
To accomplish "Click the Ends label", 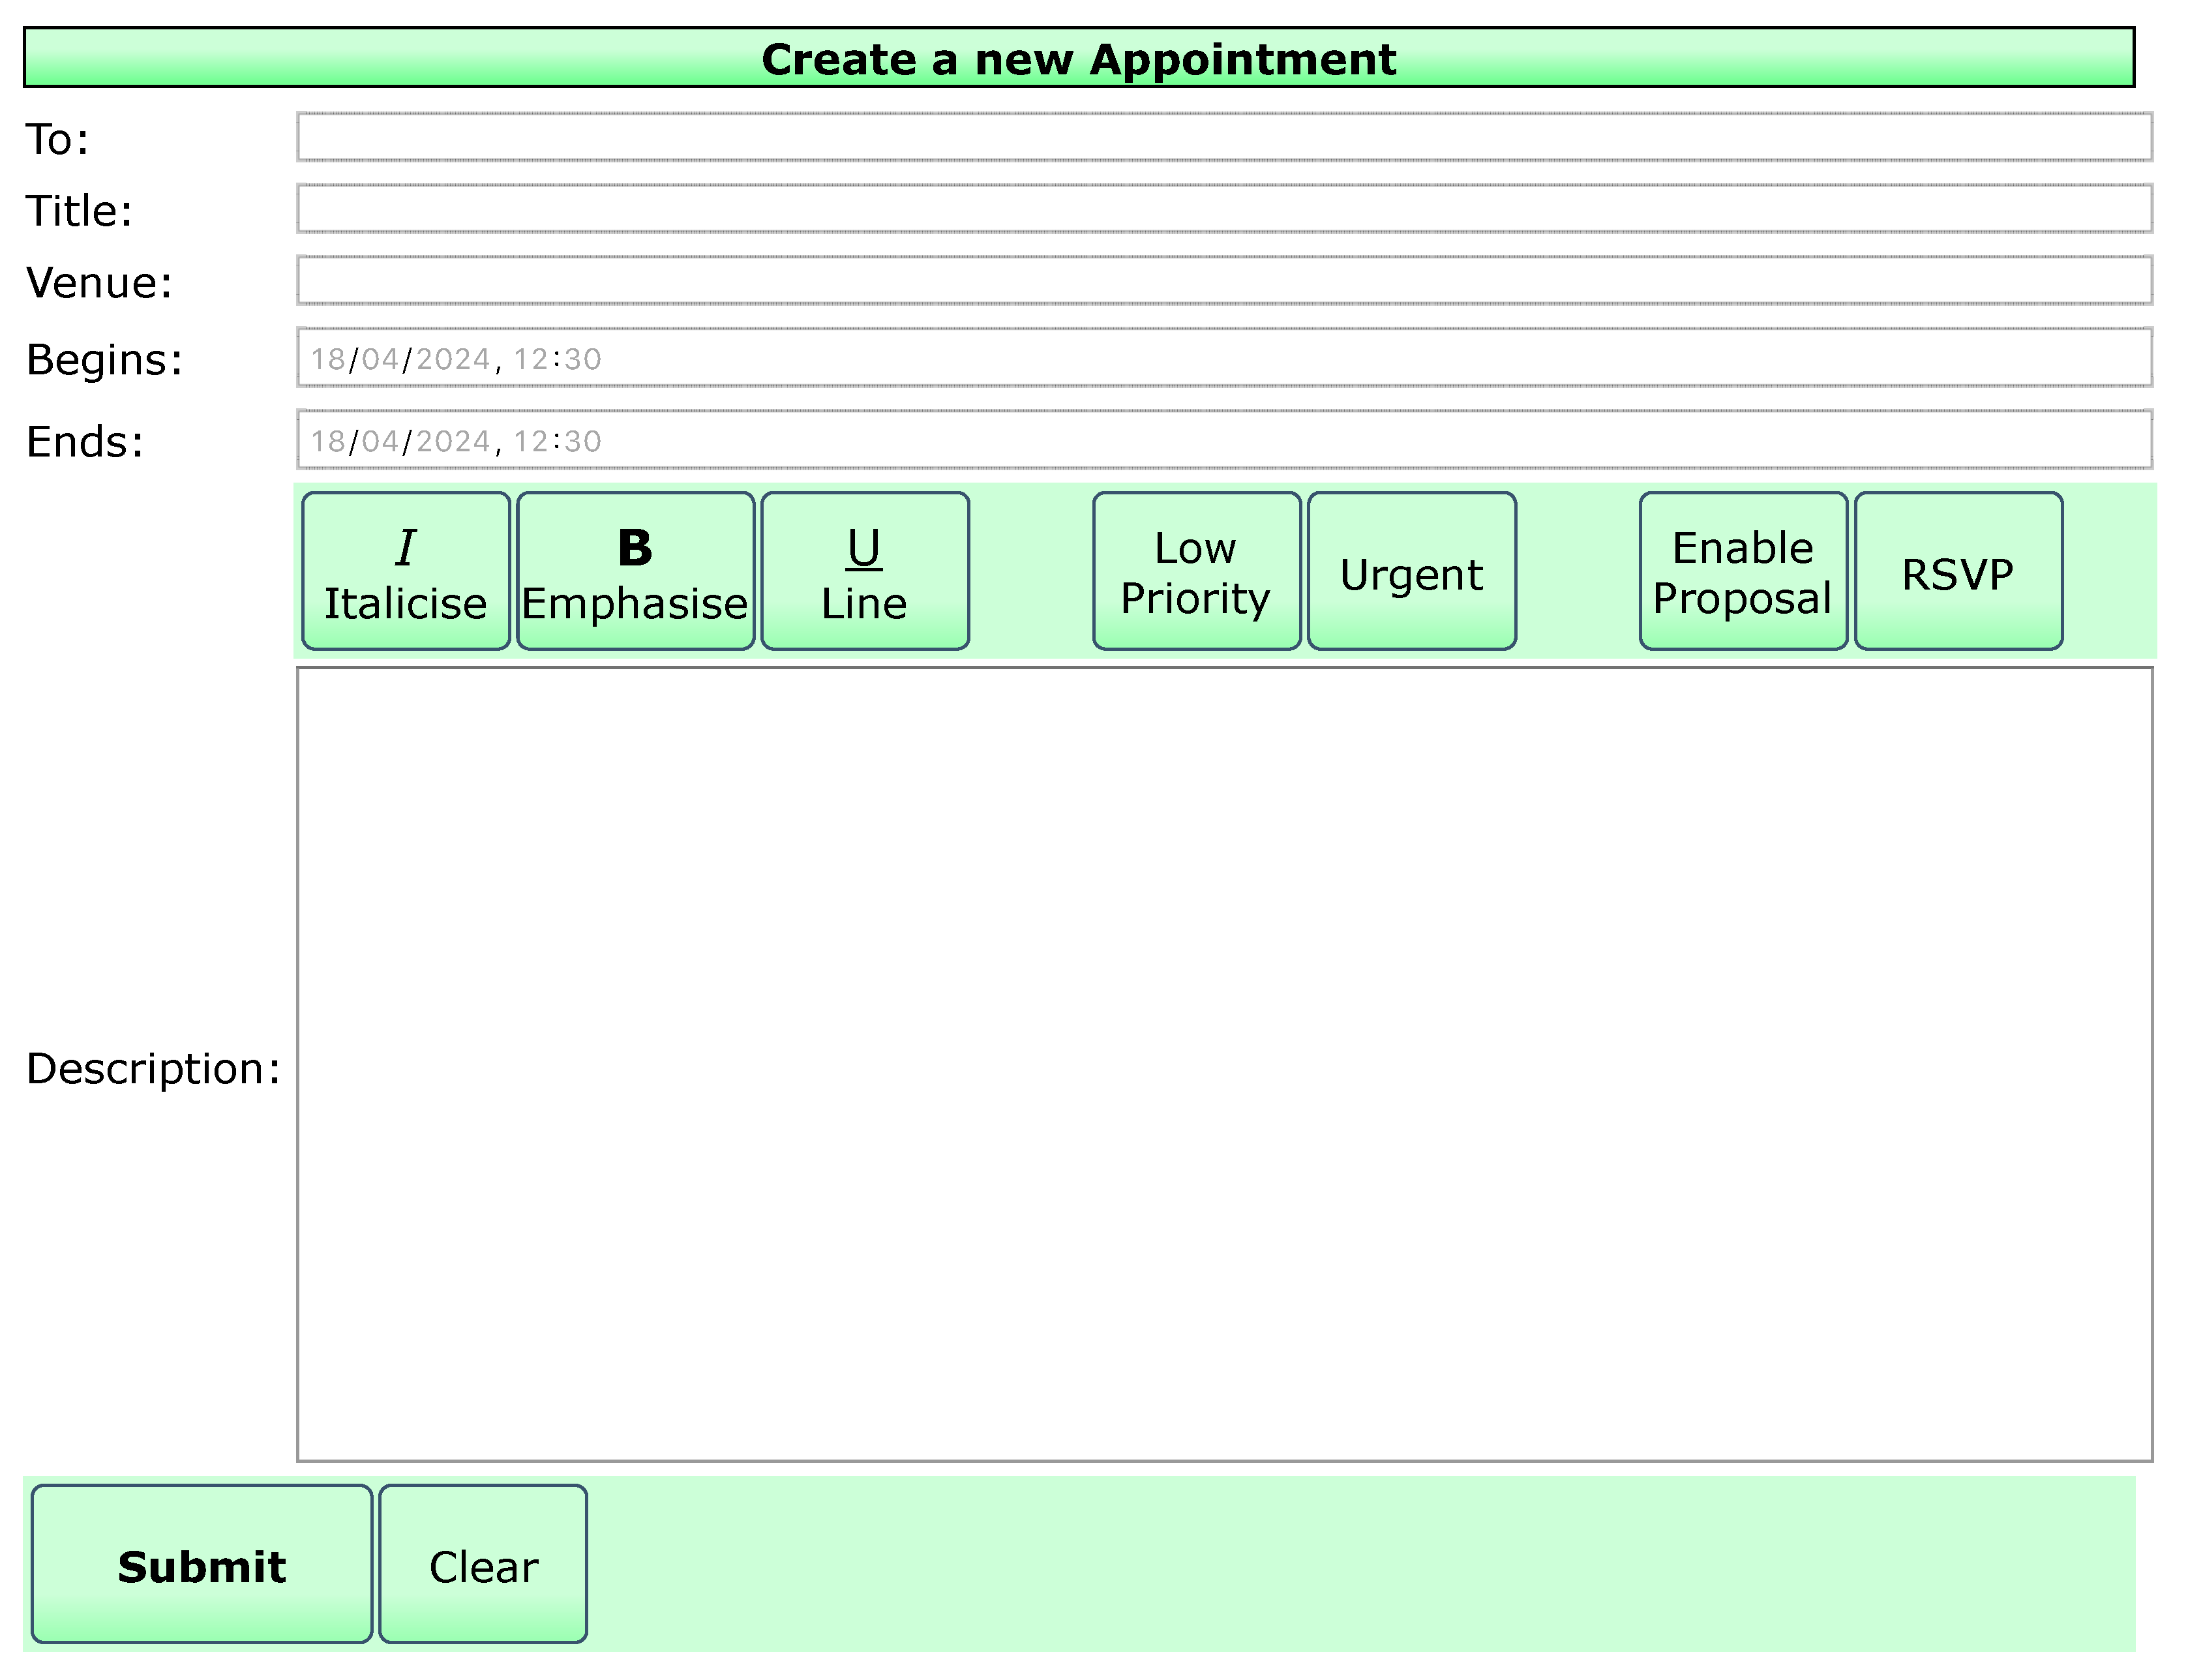I will point(85,442).
